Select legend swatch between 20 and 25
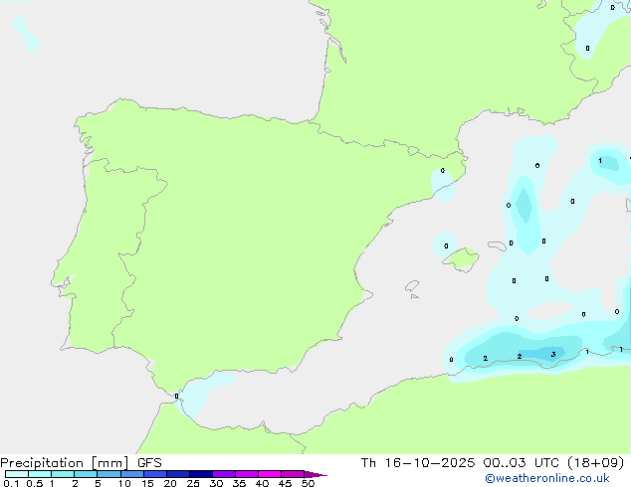The height and width of the screenshot is (487, 631). [178, 474]
